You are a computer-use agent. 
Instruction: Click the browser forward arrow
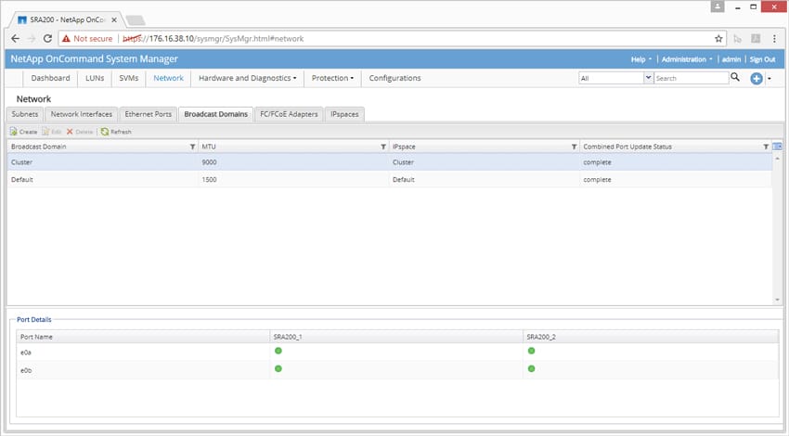(32, 39)
